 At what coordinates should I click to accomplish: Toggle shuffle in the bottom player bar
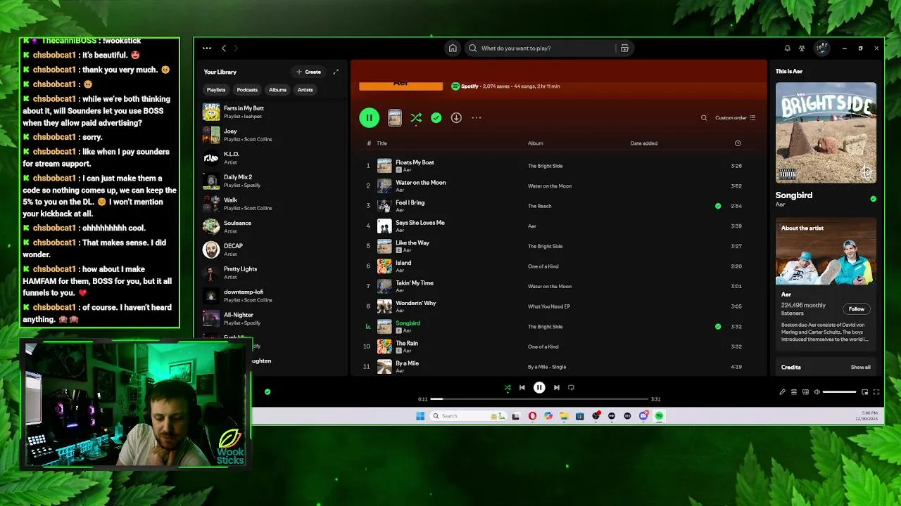(508, 388)
